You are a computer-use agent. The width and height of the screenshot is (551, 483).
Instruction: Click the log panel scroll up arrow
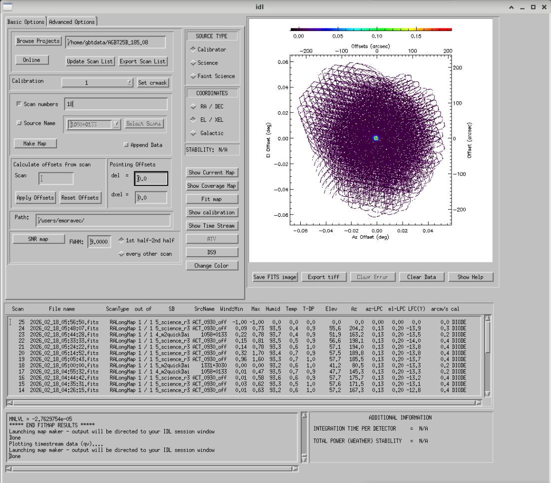pyautogui.click(x=304, y=415)
